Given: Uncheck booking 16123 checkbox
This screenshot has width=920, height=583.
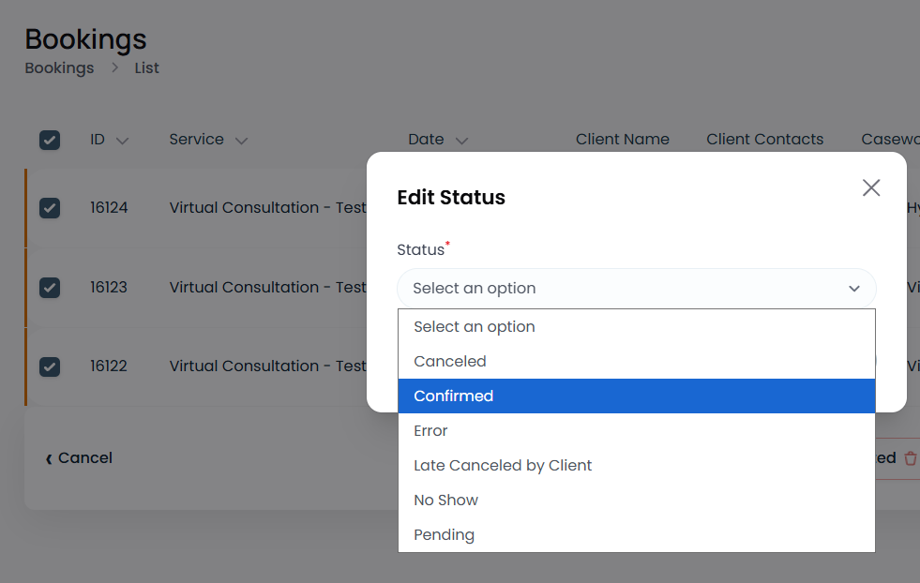Looking at the screenshot, I should (50, 288).
